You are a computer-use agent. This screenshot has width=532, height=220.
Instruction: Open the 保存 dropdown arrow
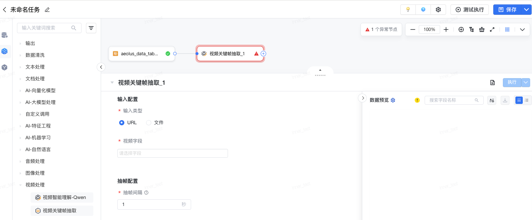click(x=526, y=10)
